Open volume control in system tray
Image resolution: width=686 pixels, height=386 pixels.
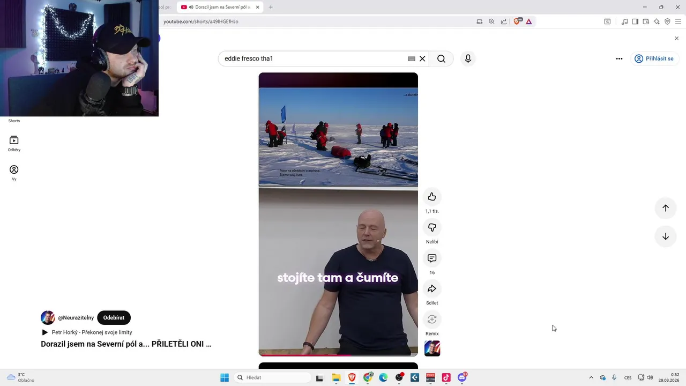(x=650, y=377)
